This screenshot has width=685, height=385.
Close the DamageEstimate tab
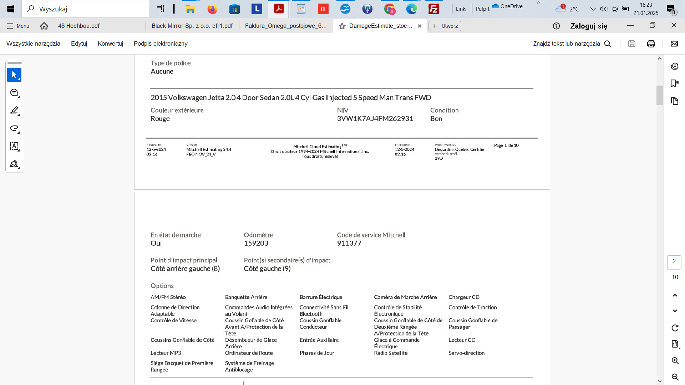tap(420, 26)
